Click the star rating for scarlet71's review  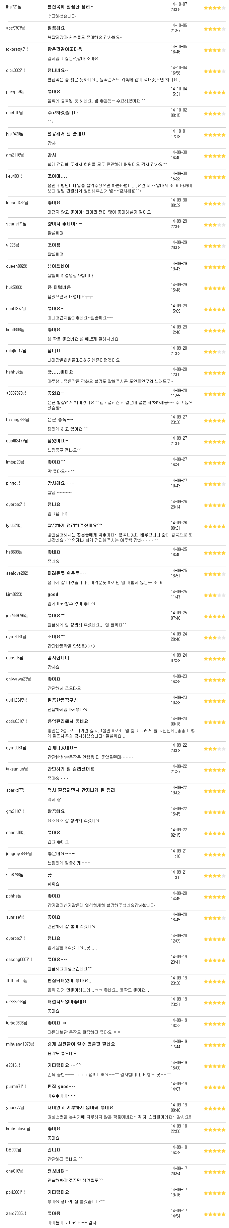click(x=215, y=225)
